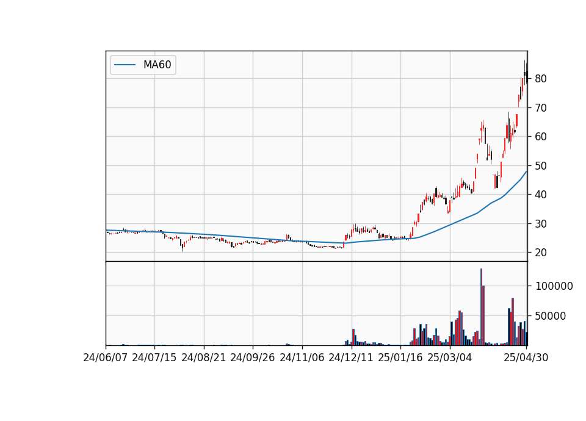Click the price axis value 30
Screen dimensions: 586x421
[541, 223]
